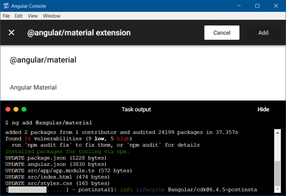Click the 'run npm audit fix' line

point(106,145)
